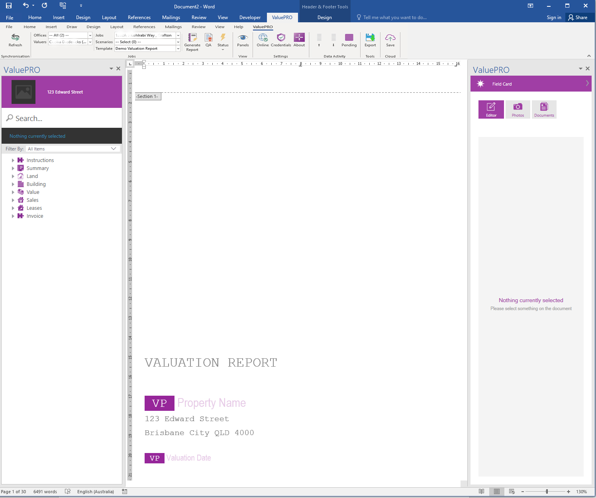Expand the Value tree node
The width and height of the screenshot is (596, 498).
[x=13, y=192]
